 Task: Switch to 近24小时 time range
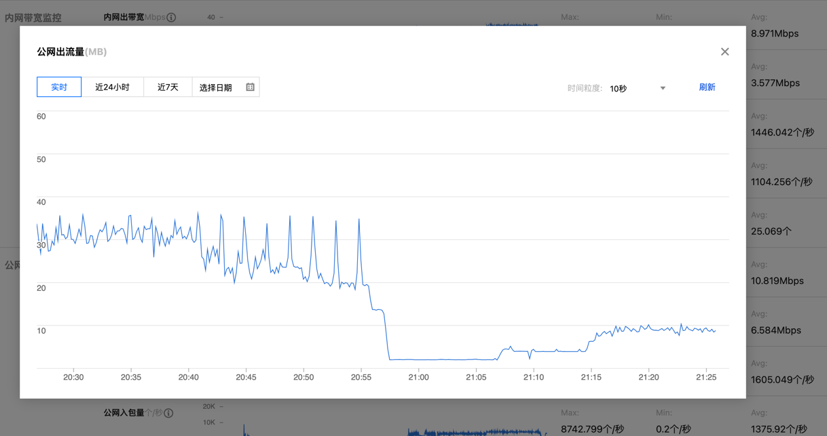(112, 87)
